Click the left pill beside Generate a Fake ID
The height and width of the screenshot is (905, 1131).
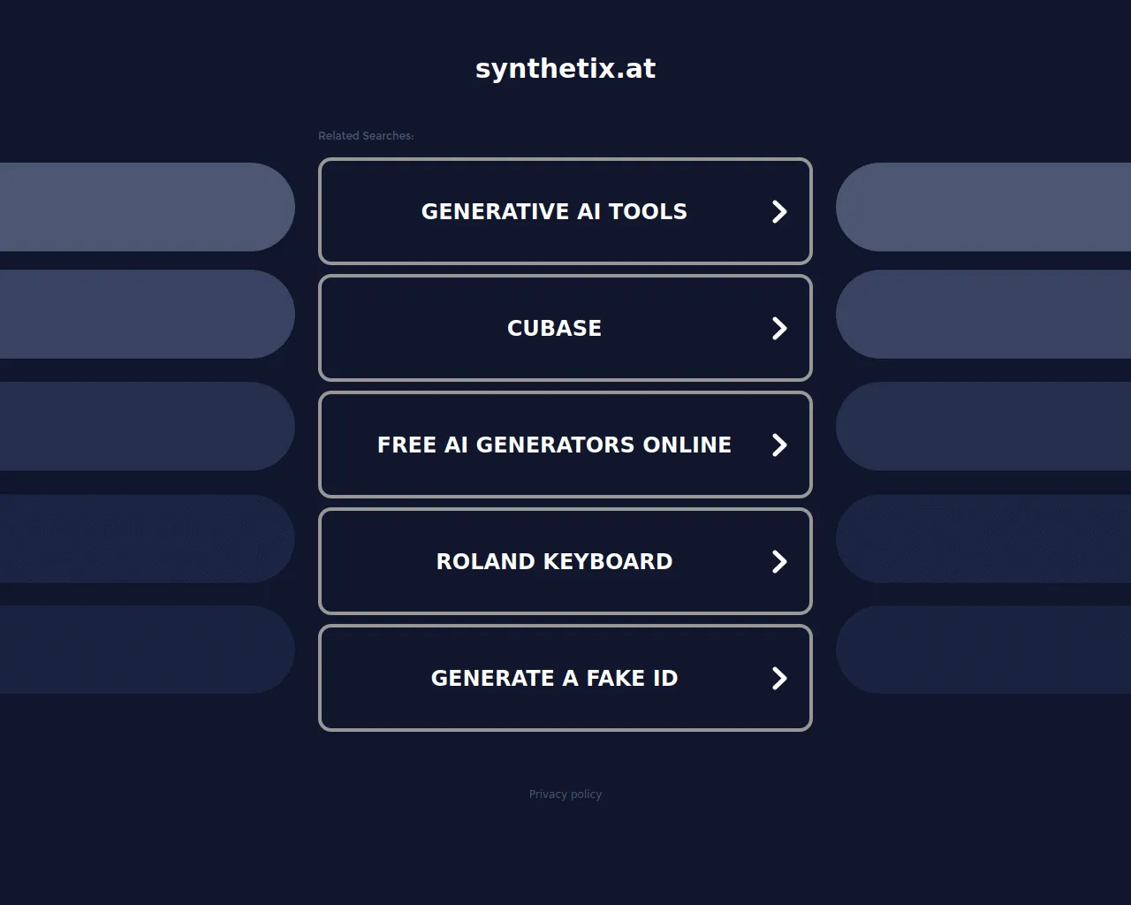pos(148,650)
